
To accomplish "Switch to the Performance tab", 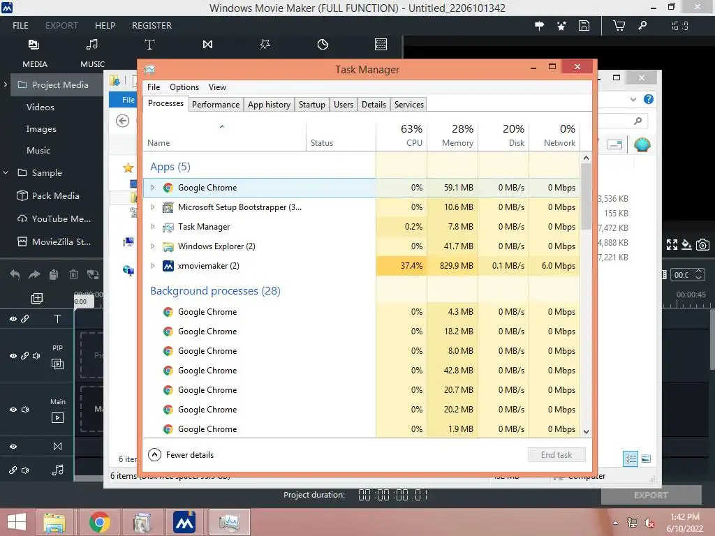I will [216, 105].
